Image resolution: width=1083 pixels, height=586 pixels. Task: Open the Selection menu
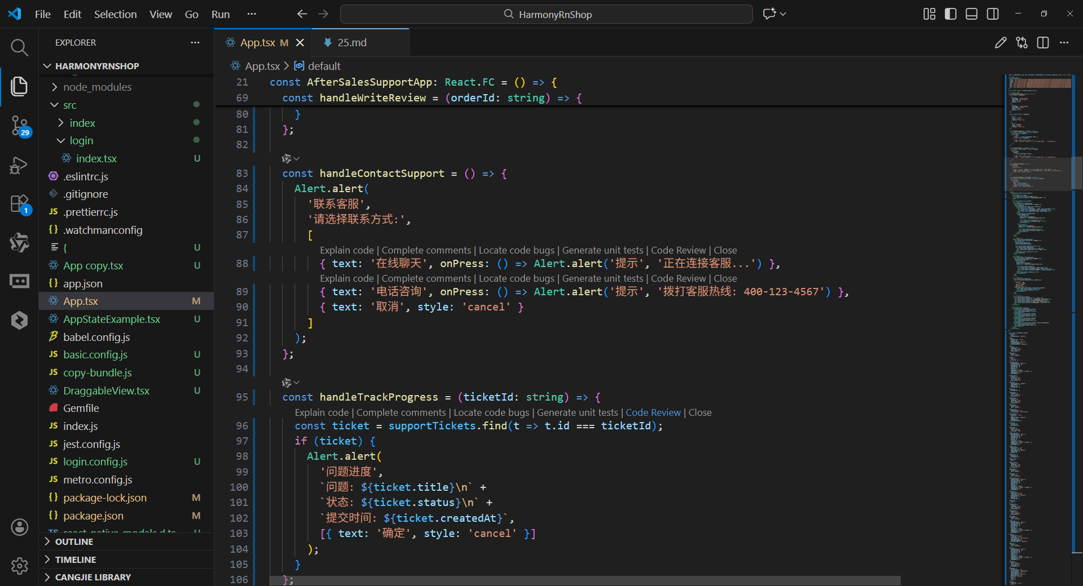(x=115, y=14)
